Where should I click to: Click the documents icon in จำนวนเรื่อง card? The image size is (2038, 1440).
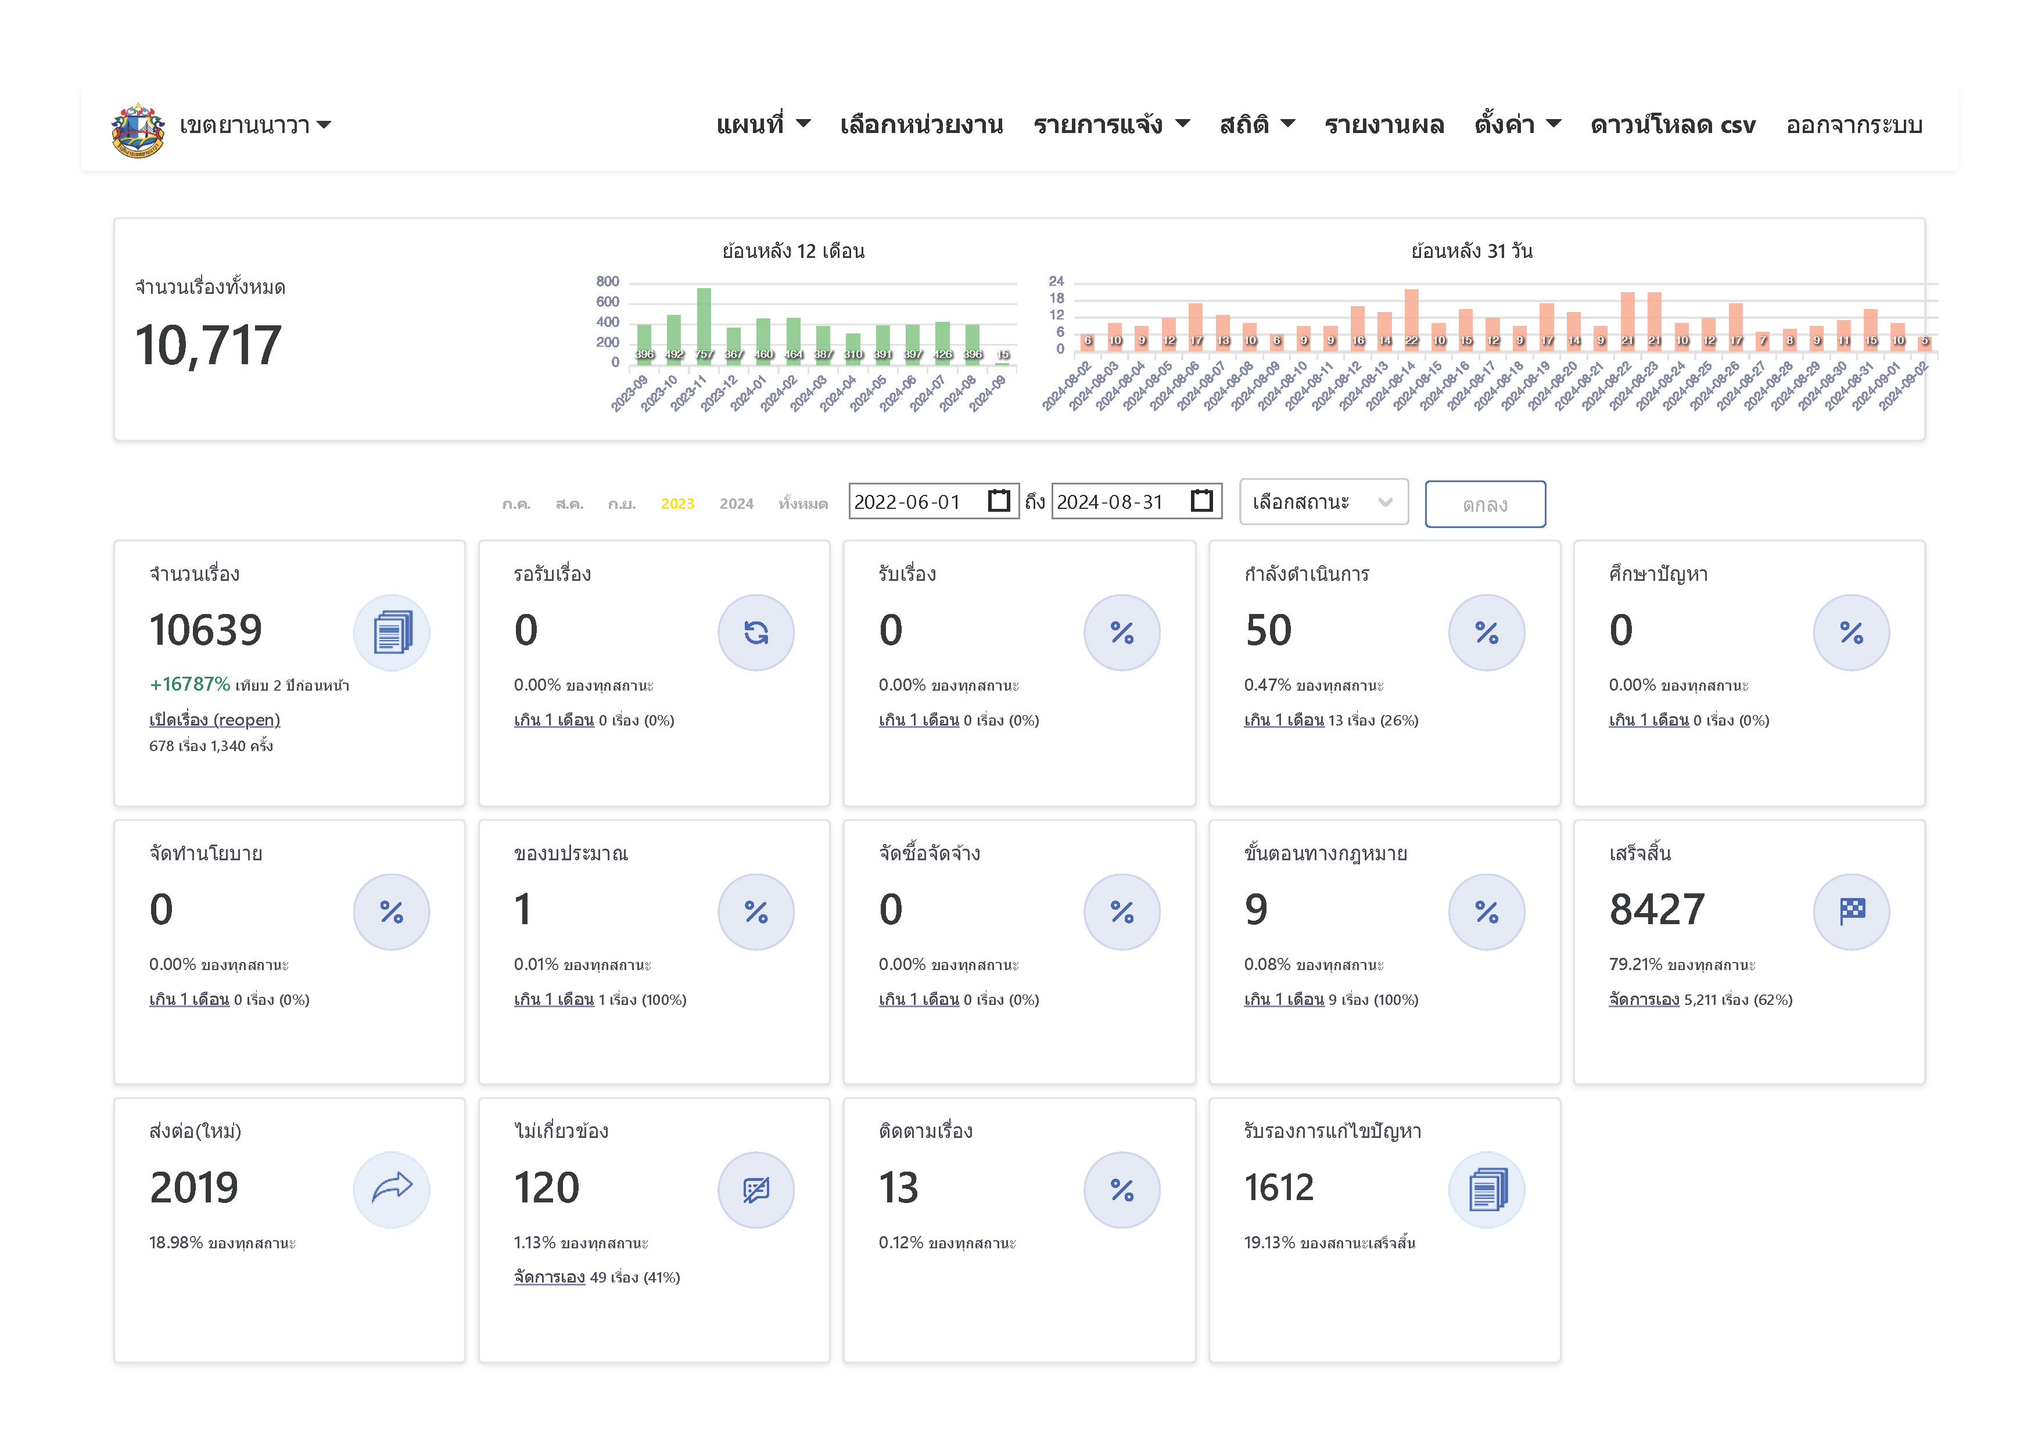pos(392,634)
